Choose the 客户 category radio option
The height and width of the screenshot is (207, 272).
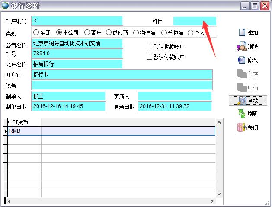87,32
